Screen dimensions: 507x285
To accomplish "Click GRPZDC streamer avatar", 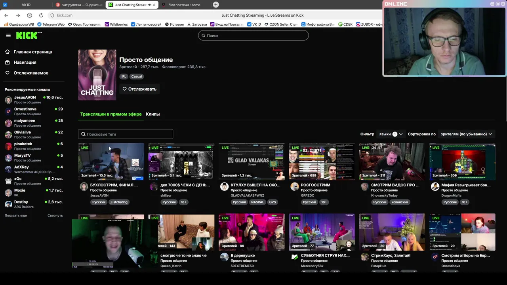I will click(x=294, y=186).
